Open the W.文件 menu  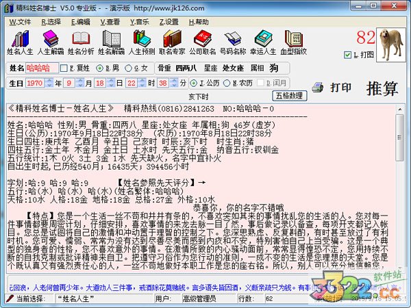point(20,22)
